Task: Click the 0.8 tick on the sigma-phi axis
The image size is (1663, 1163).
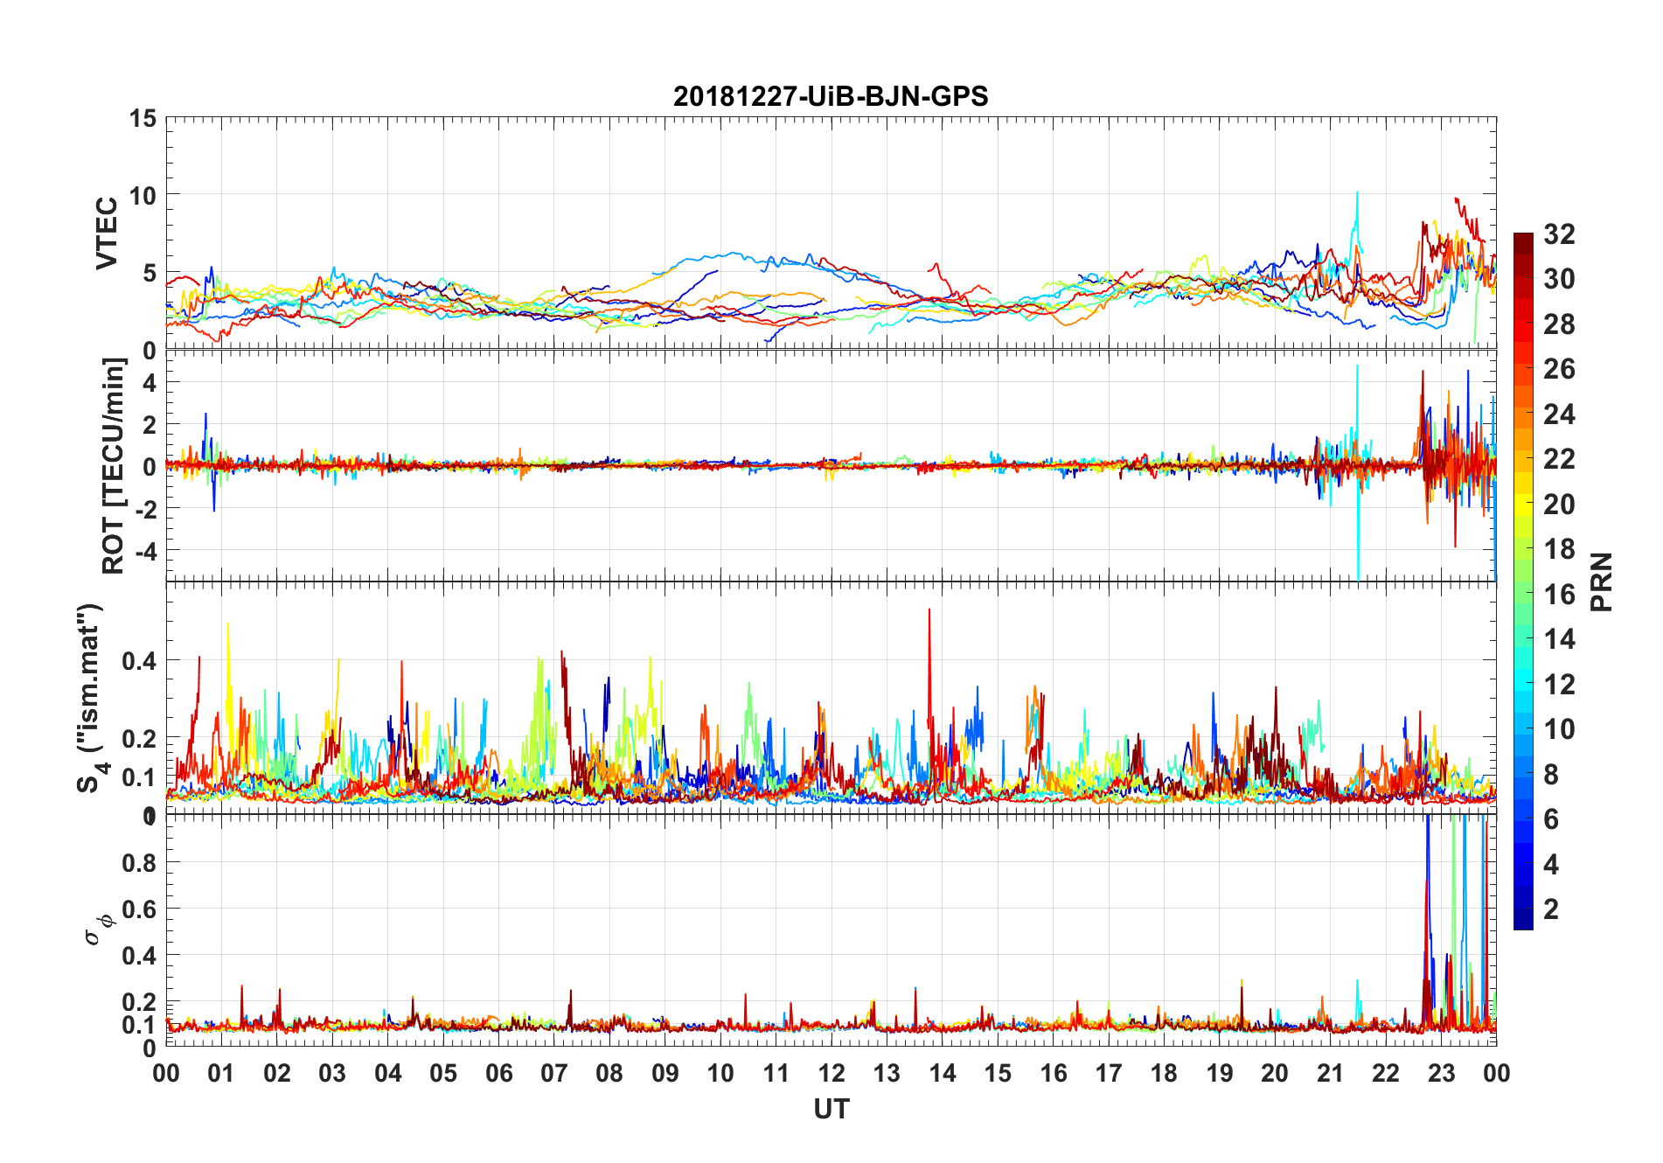Action: pos(139,863)
